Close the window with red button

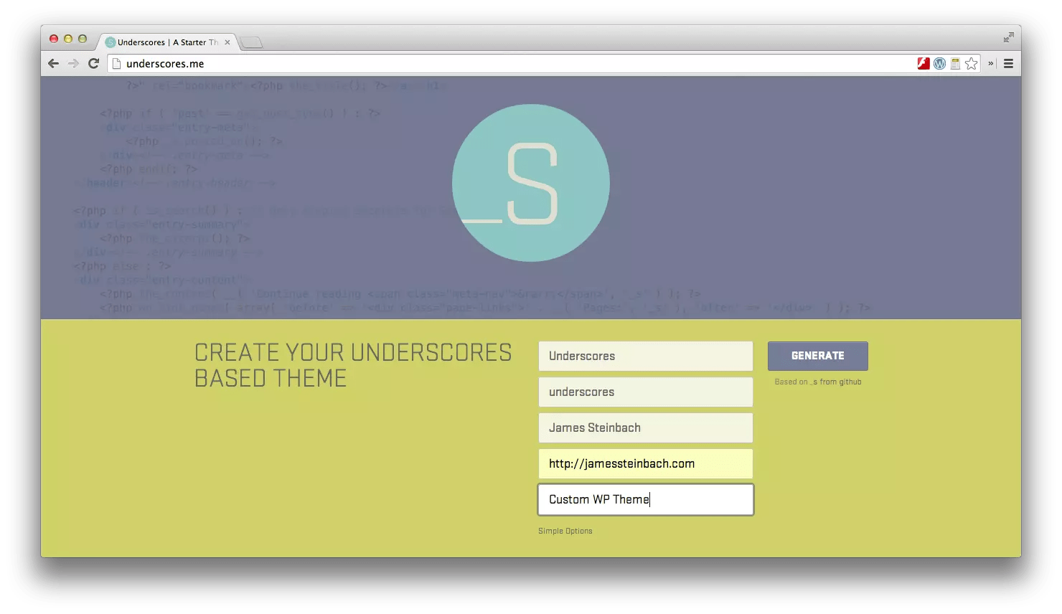coord(54,39)
